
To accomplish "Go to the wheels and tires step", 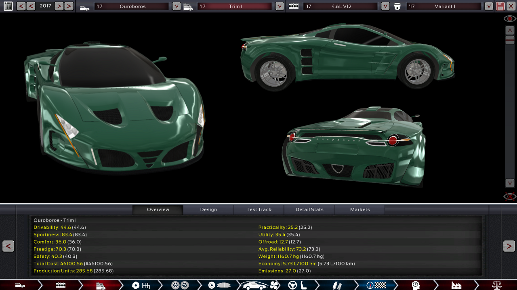I will tap(180, 285).
